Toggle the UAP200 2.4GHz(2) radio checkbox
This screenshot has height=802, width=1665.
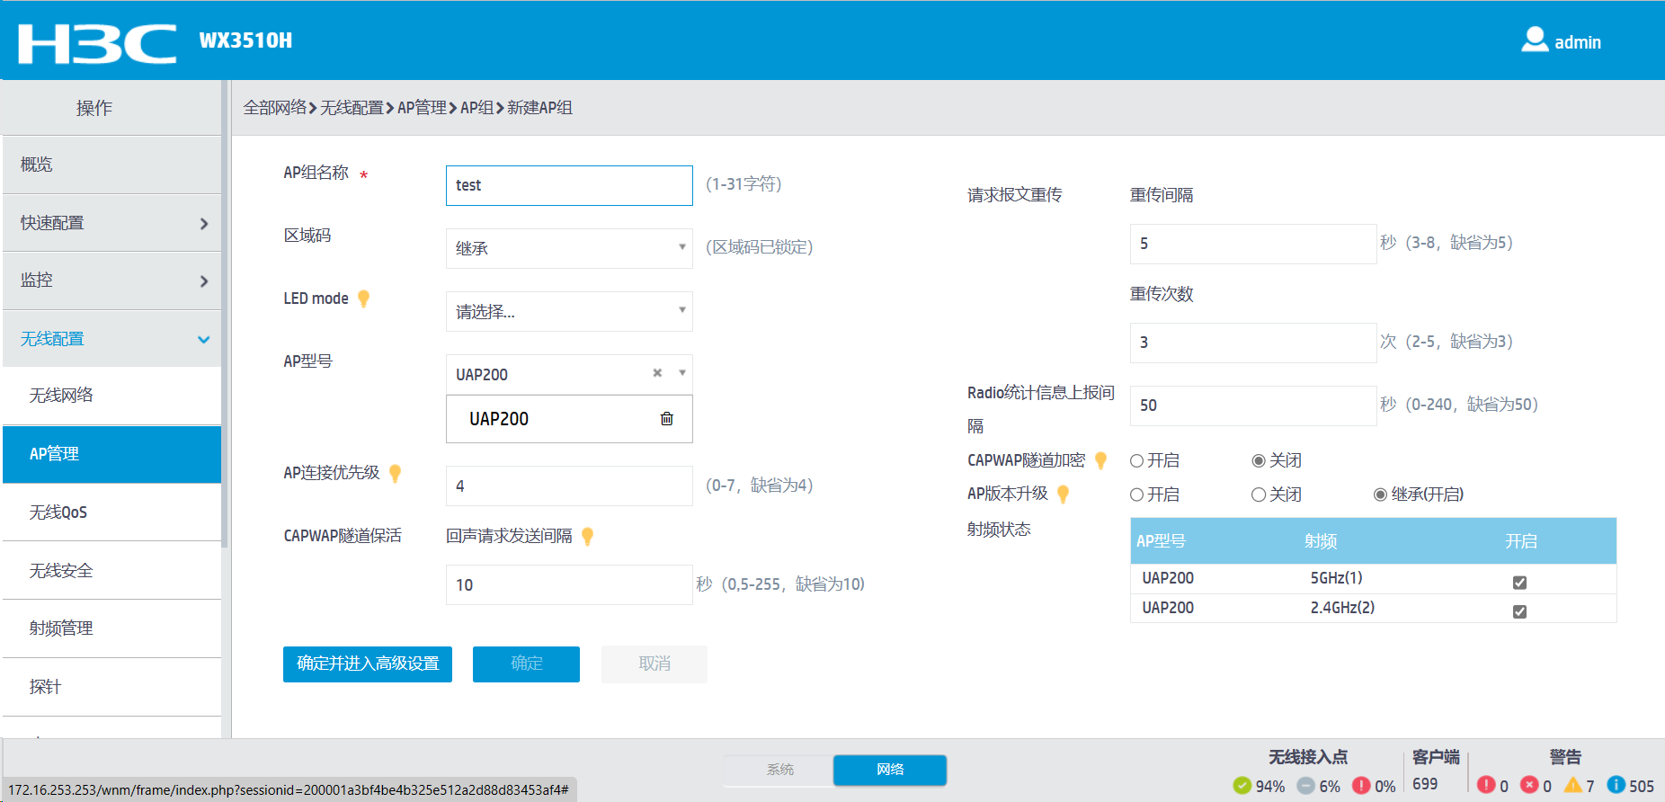pos(1519,611)
